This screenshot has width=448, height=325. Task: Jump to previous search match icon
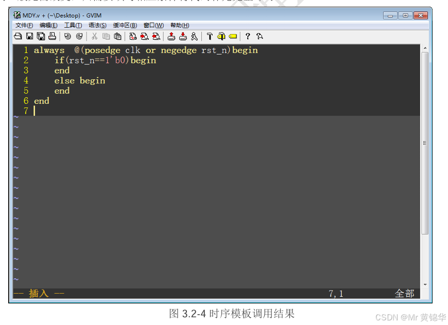(156, 36)
